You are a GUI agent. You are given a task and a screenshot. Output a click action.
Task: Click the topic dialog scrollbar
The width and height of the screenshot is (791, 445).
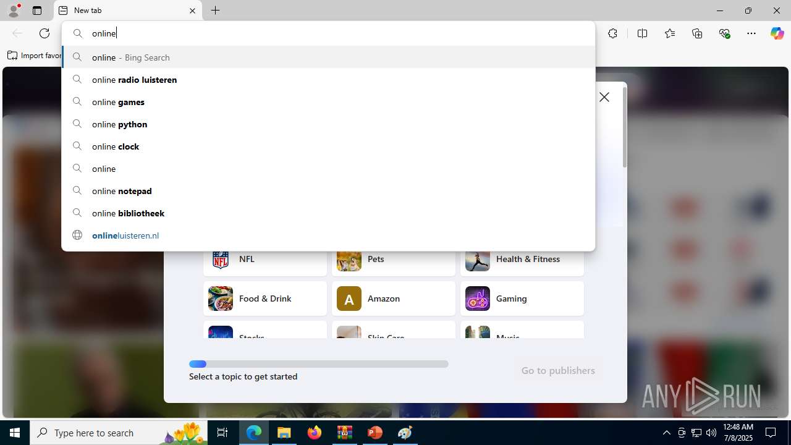(x=625, y=127)
